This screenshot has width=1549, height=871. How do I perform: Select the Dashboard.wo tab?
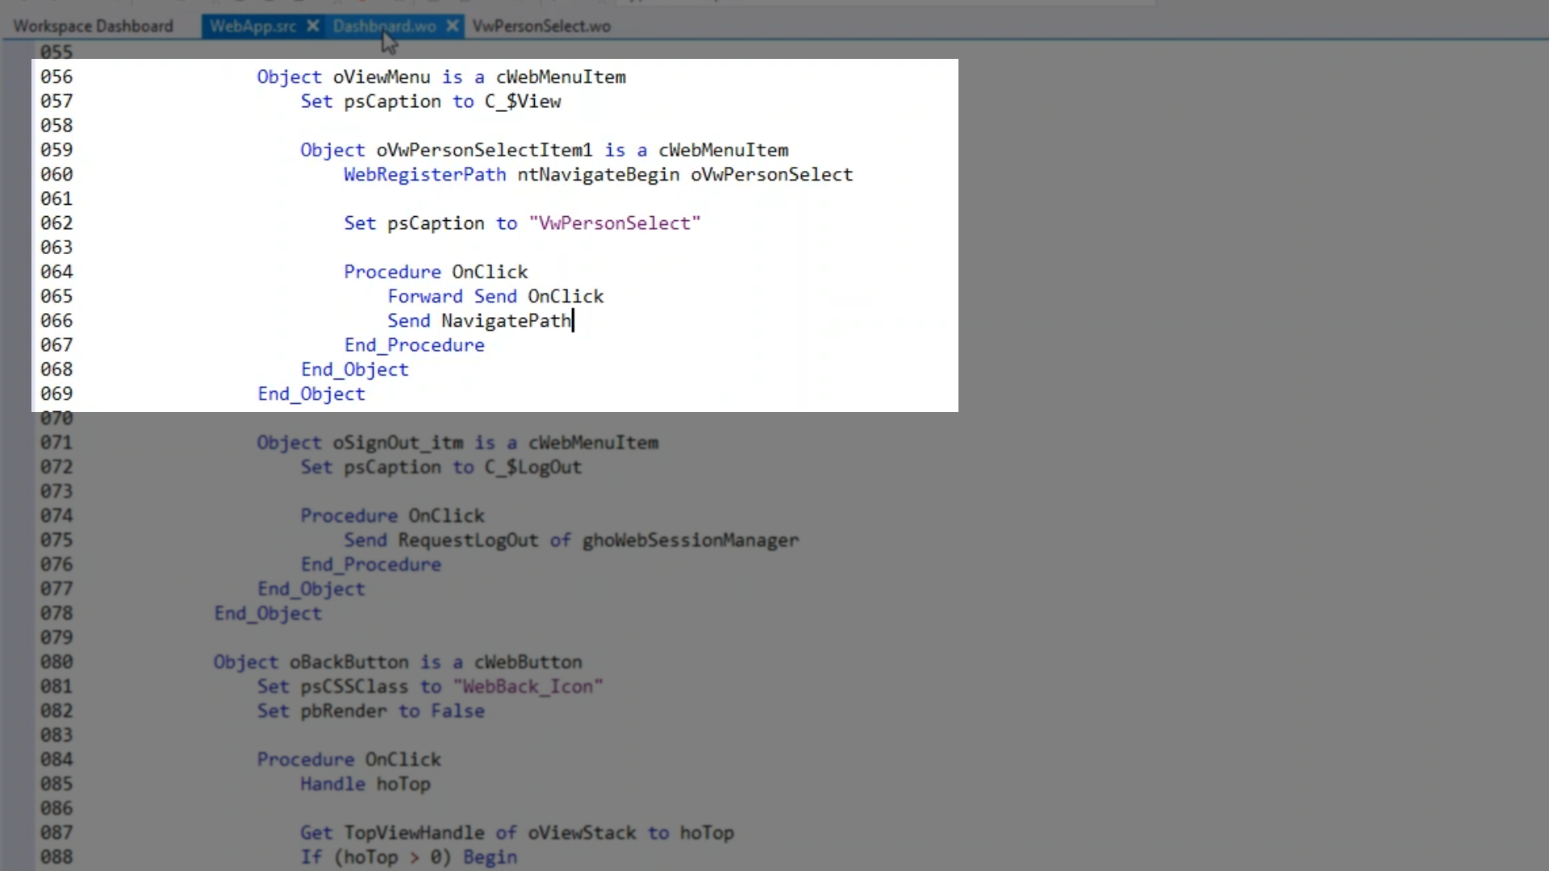(384, 26)
